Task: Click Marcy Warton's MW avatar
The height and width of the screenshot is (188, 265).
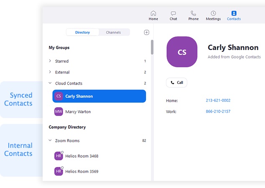Action: 59,112
